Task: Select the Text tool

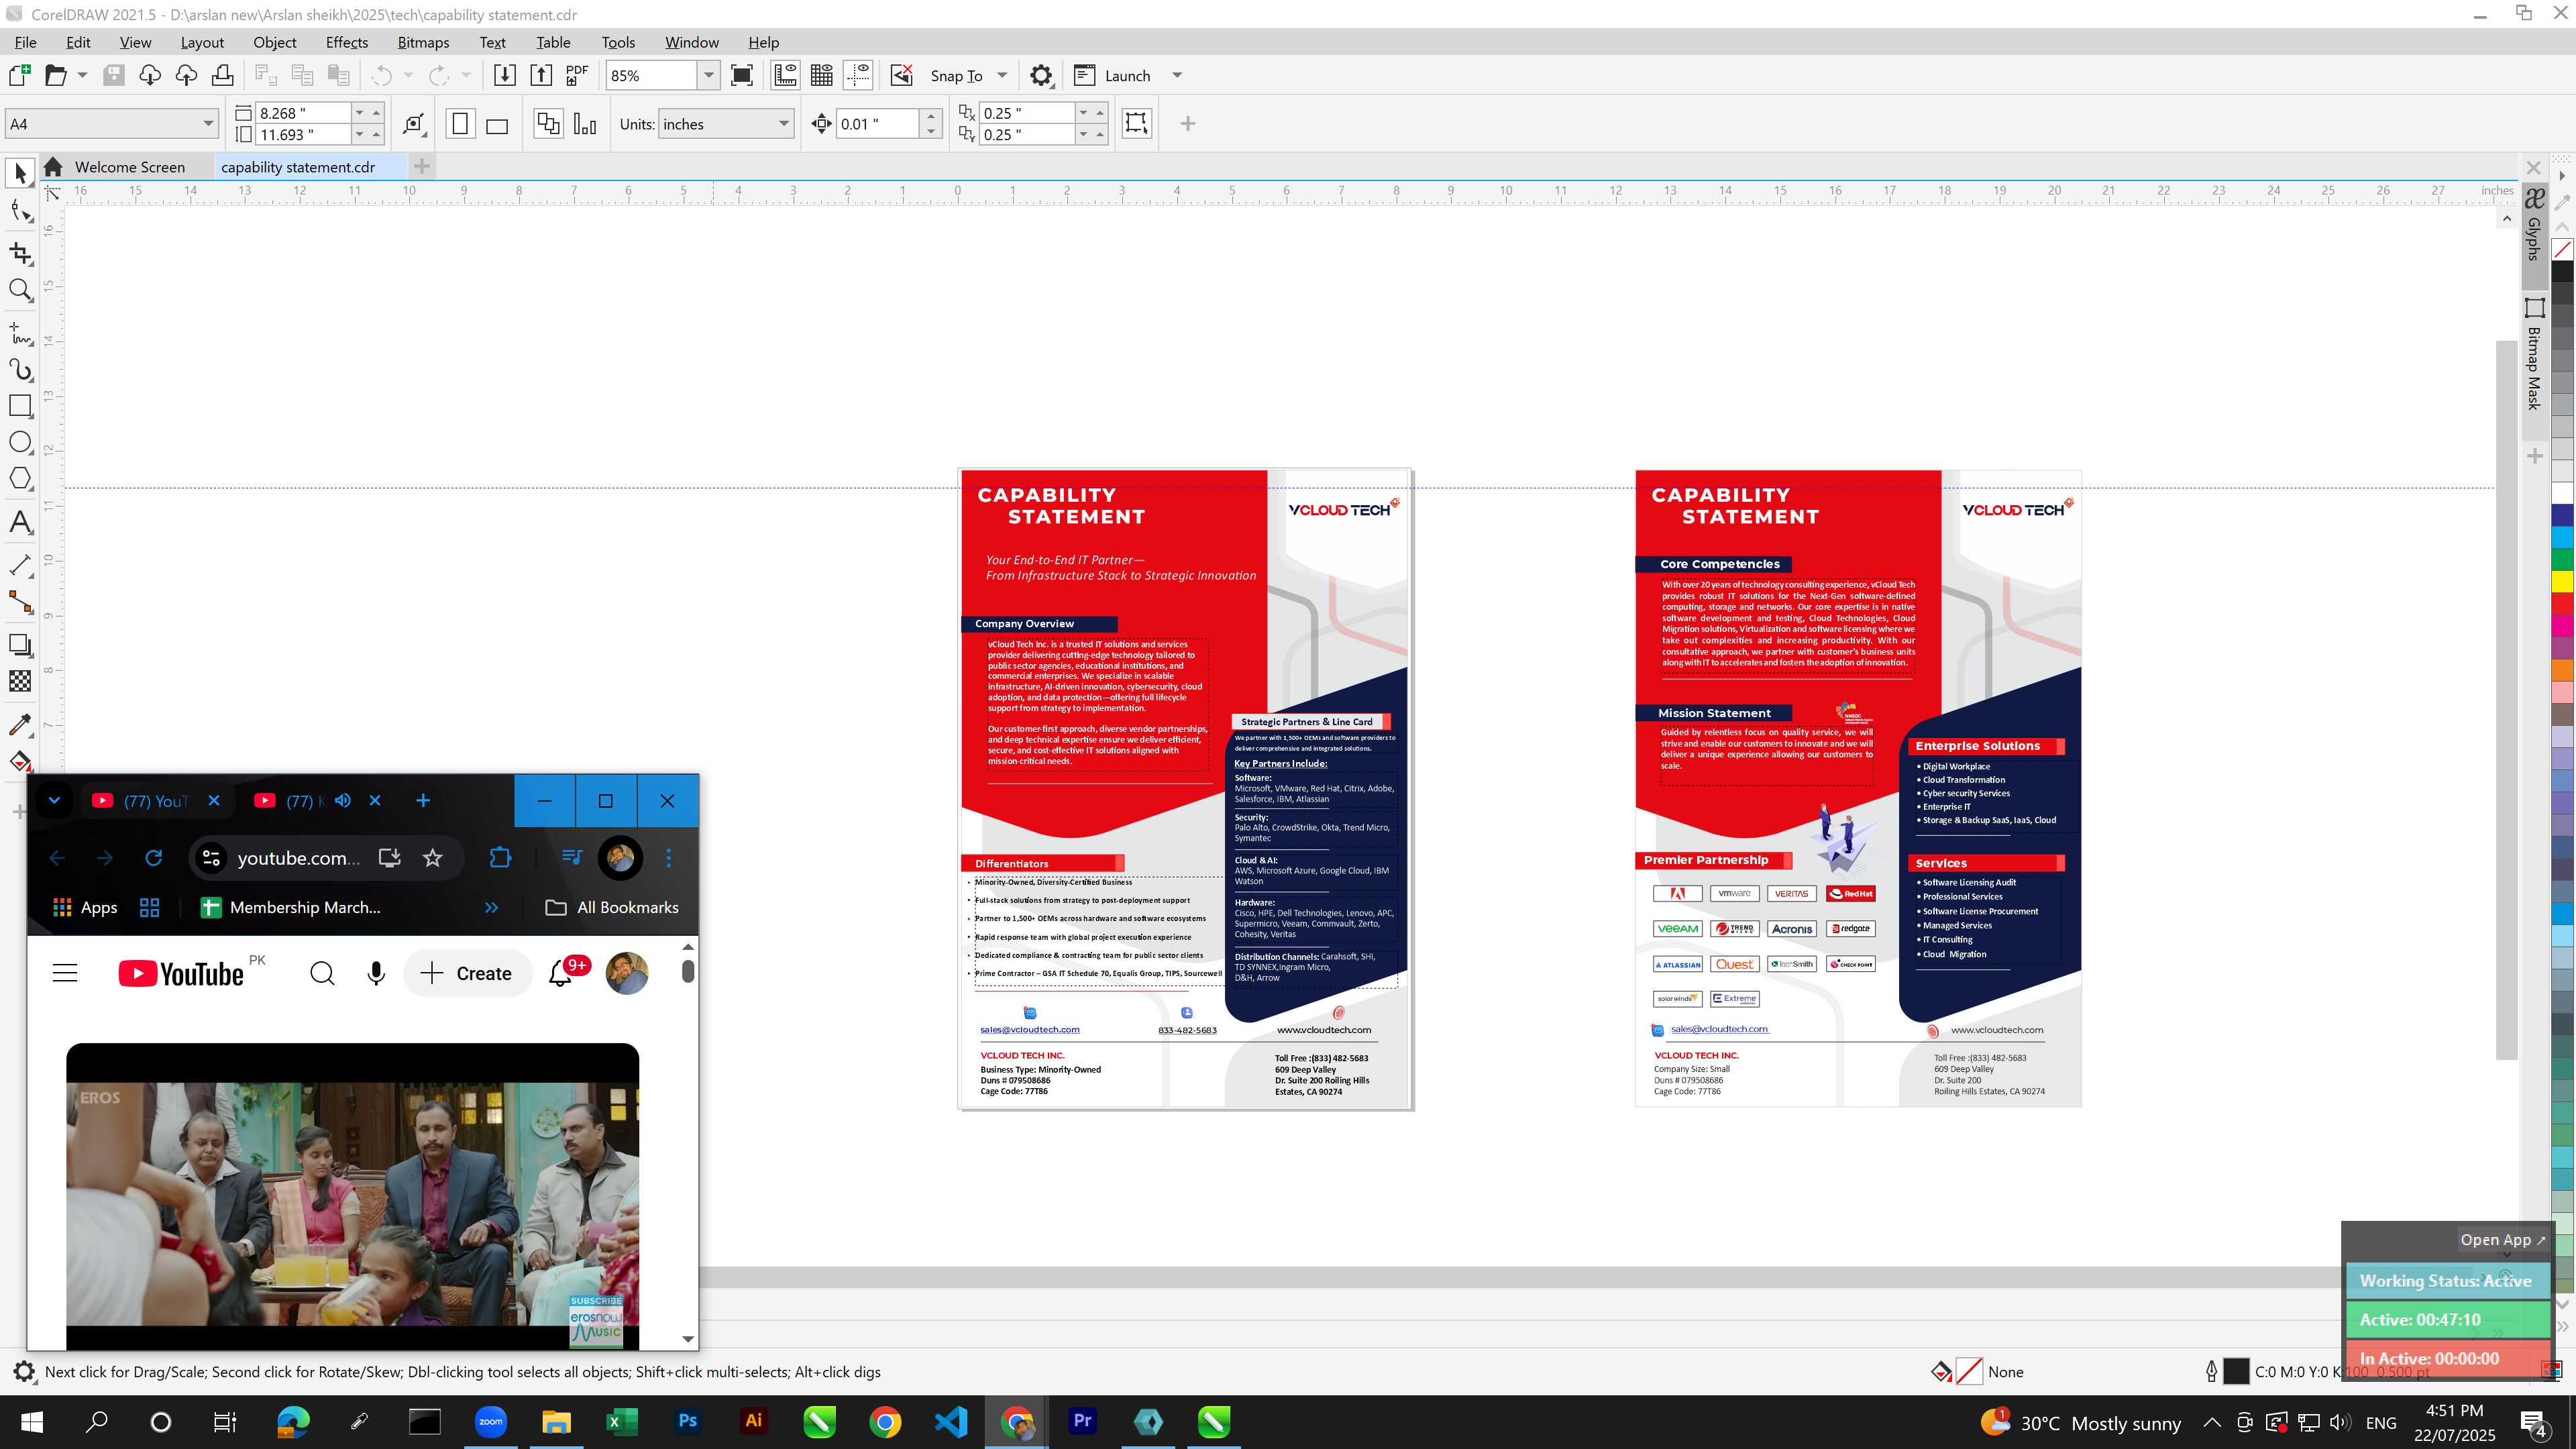Action: point(20,522)
